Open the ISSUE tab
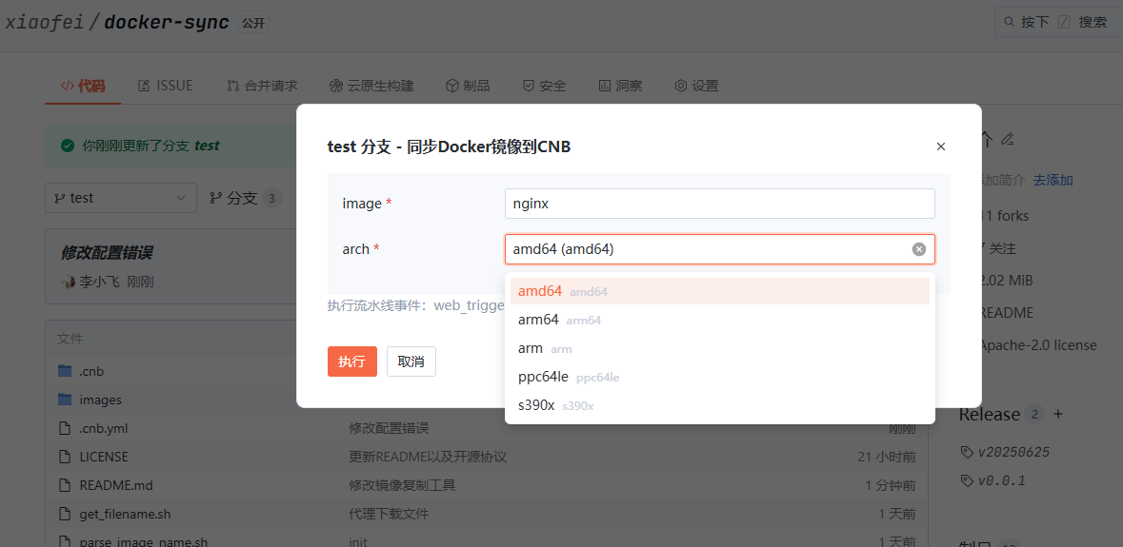 pyautogui.click(x=166, y=86)
